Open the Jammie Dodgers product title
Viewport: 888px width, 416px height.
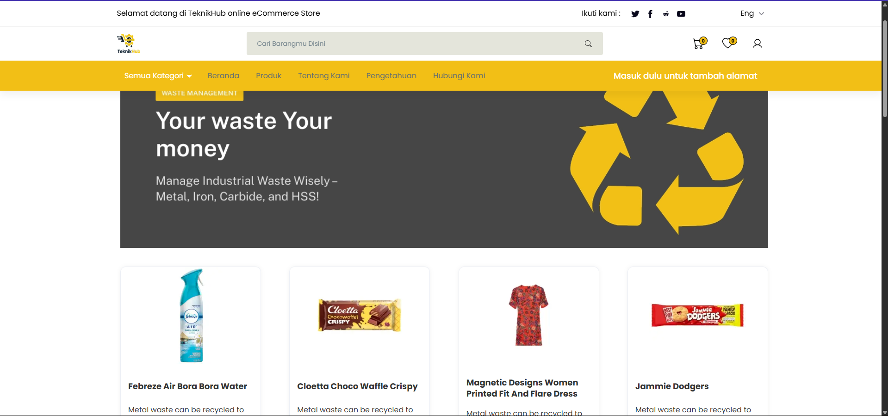pyautogui.click(x=671, y=386)
